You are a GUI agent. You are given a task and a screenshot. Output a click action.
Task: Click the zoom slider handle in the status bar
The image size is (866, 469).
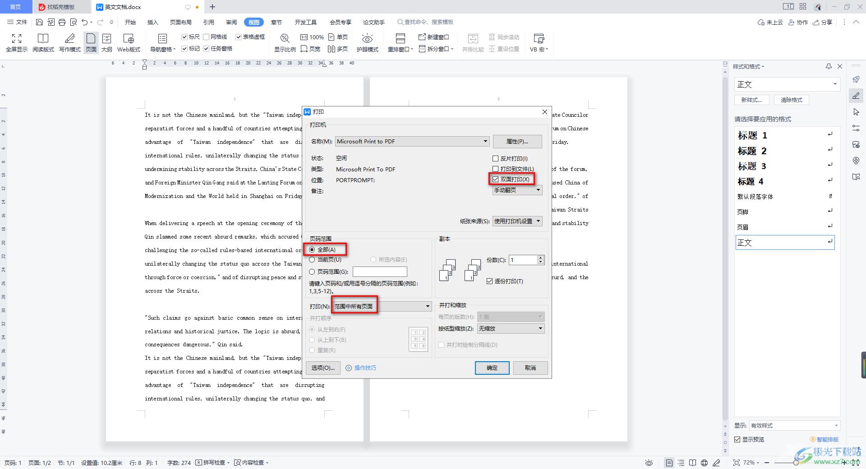[796, 463]
